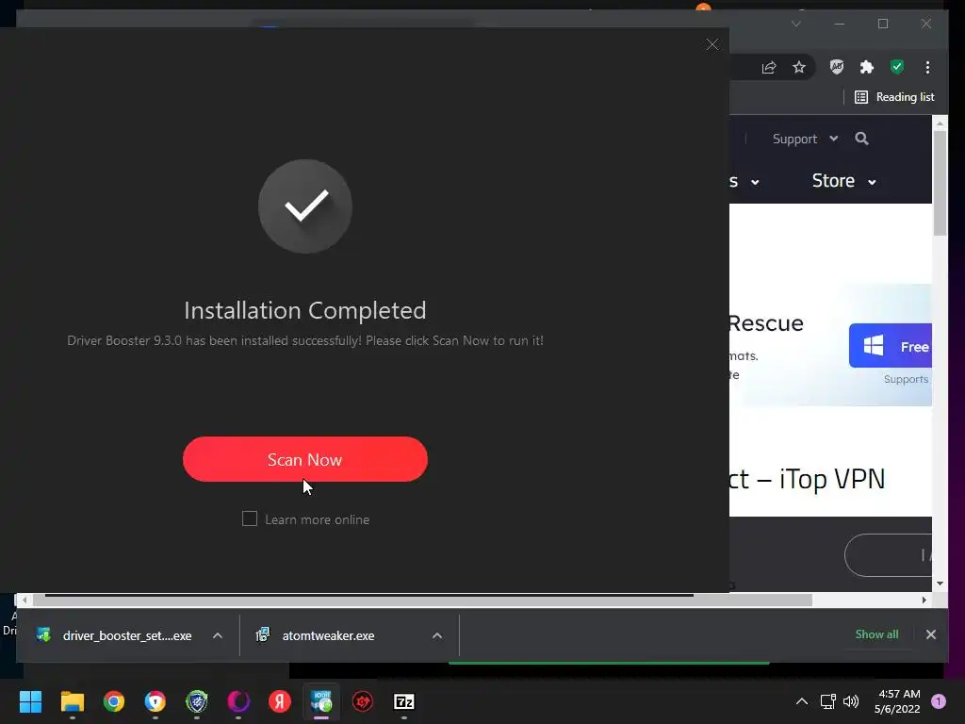Click the blue Free download button
Screen dimensions: 965x724
[891, 345]
